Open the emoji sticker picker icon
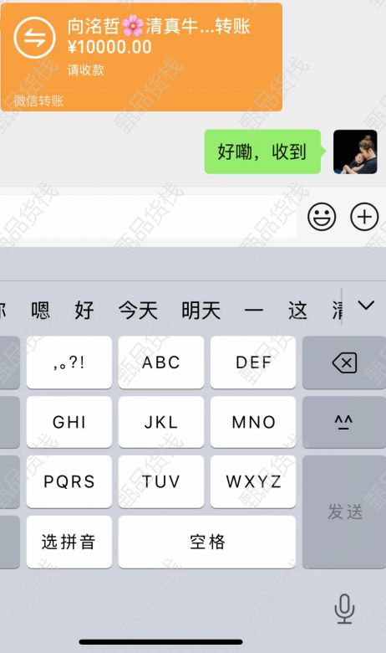The width and height of the screenshot is (386, 653). [322, 217]
